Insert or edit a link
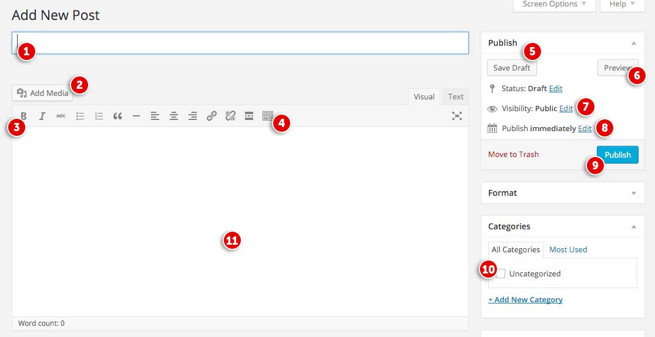655x337 pixels. click(212, 116)
